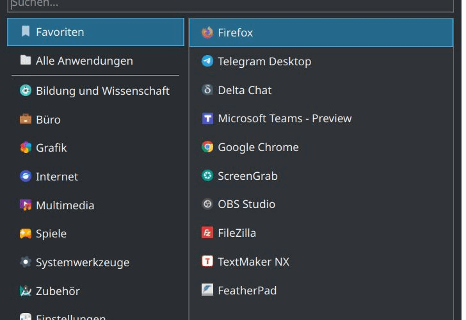Click the Systemwerkzeuge gear icon

[26, 262]
